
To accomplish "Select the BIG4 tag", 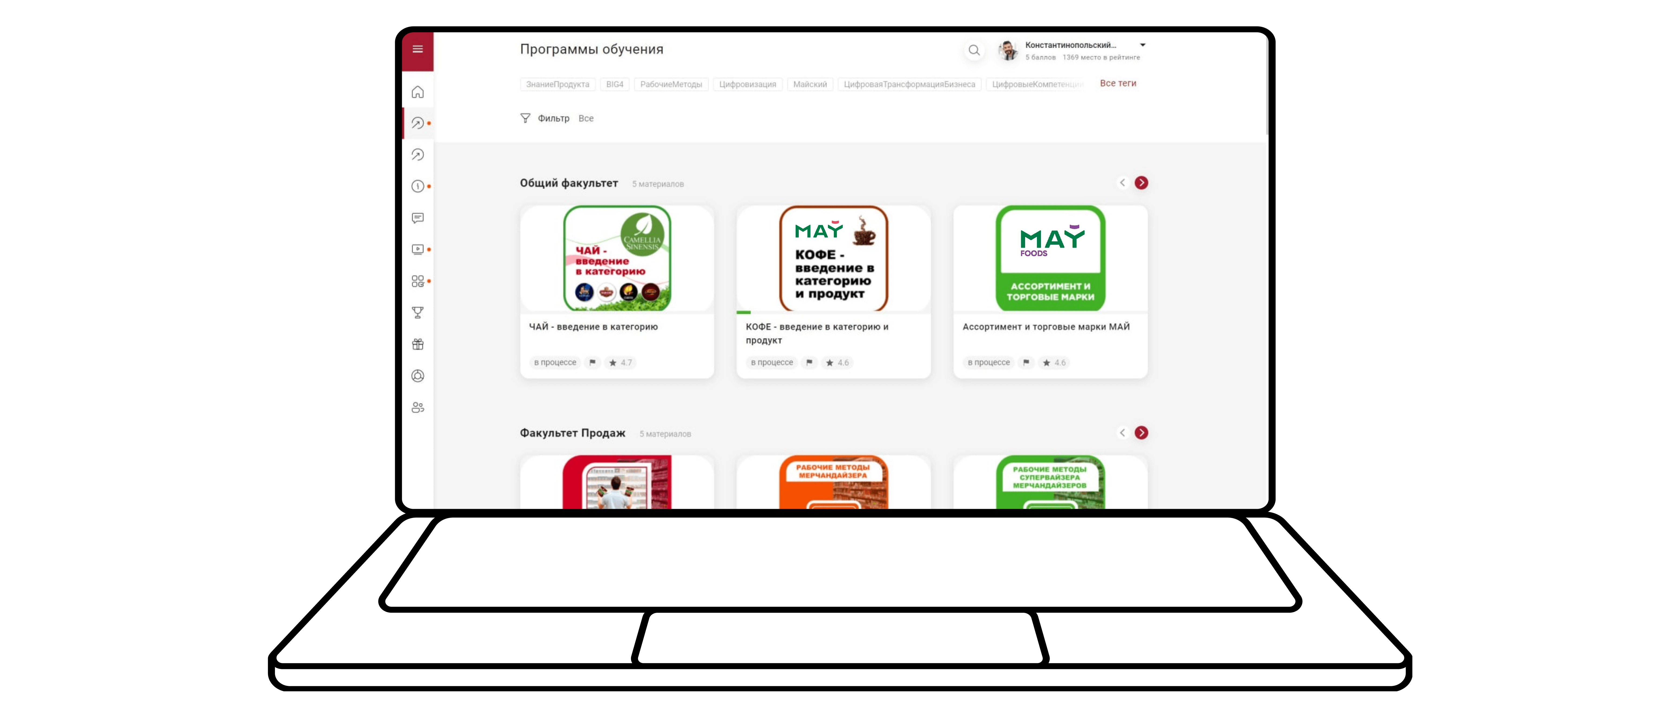I will [614, 84].
